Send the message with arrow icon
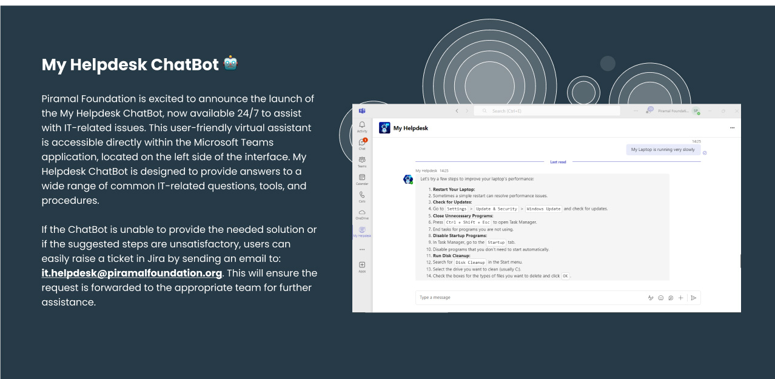This screenshot has width=775, height=379. pos(694,298)
